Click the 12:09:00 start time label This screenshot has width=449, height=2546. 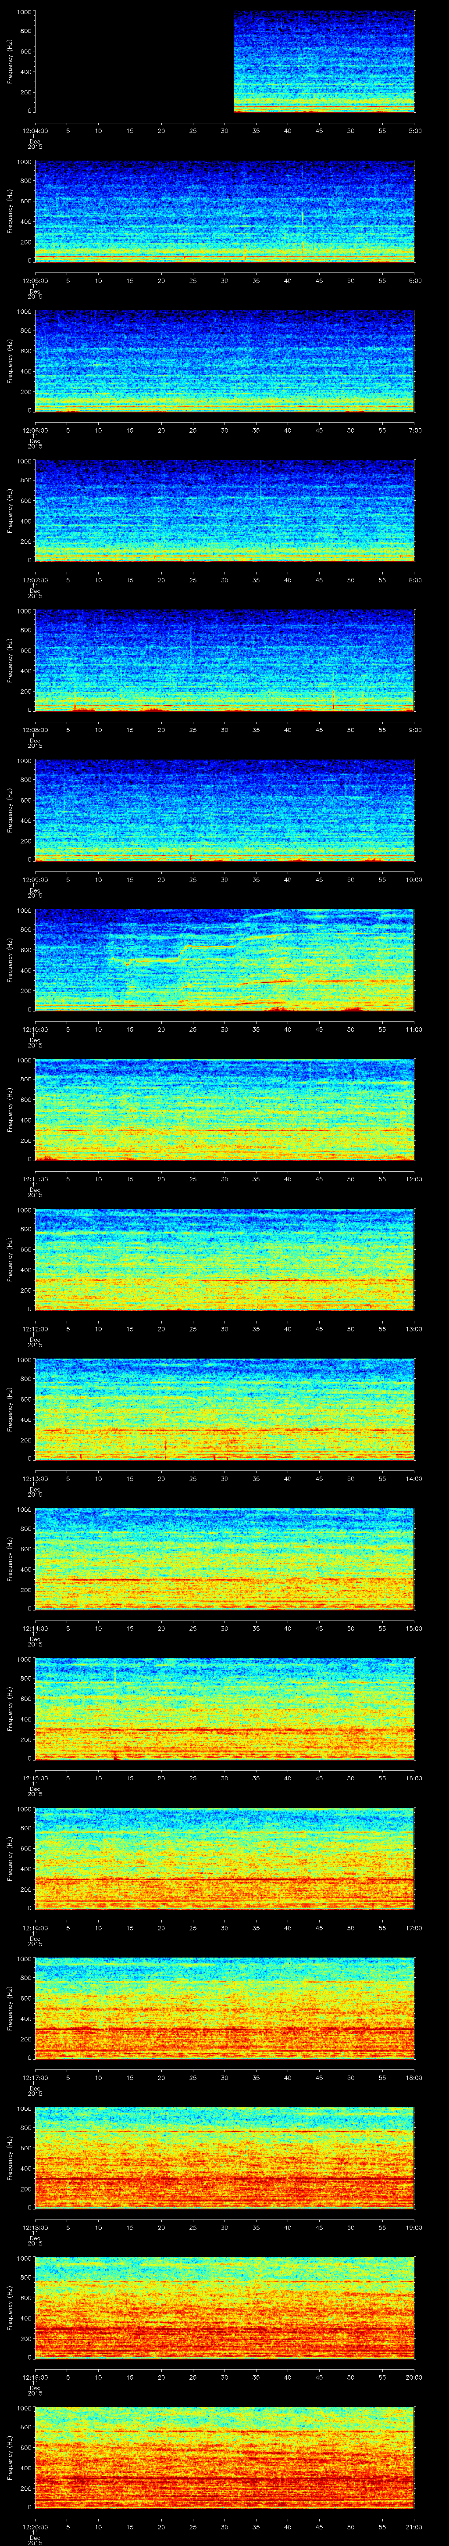[x=35, y=880]
